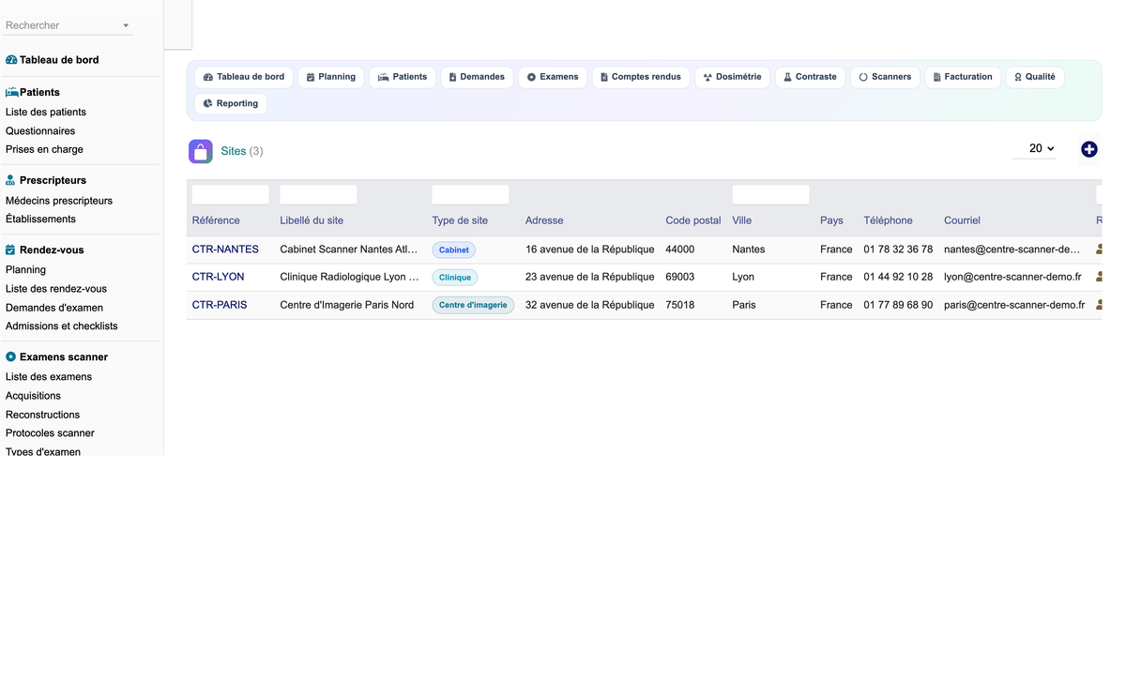Viewport: 1126px width, 697px height.
Task: Sort by the Référence column header
Action: (216, 220)
